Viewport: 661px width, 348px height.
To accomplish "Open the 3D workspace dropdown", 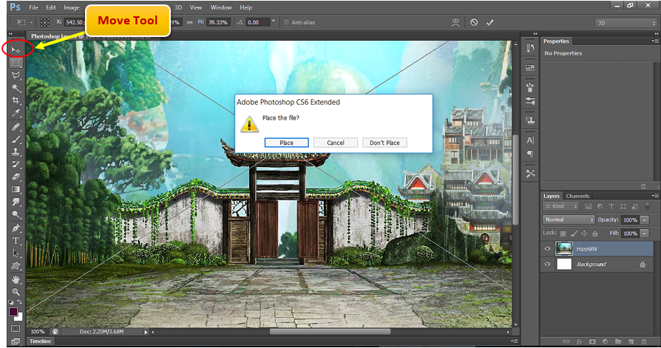I will [626, 23].
